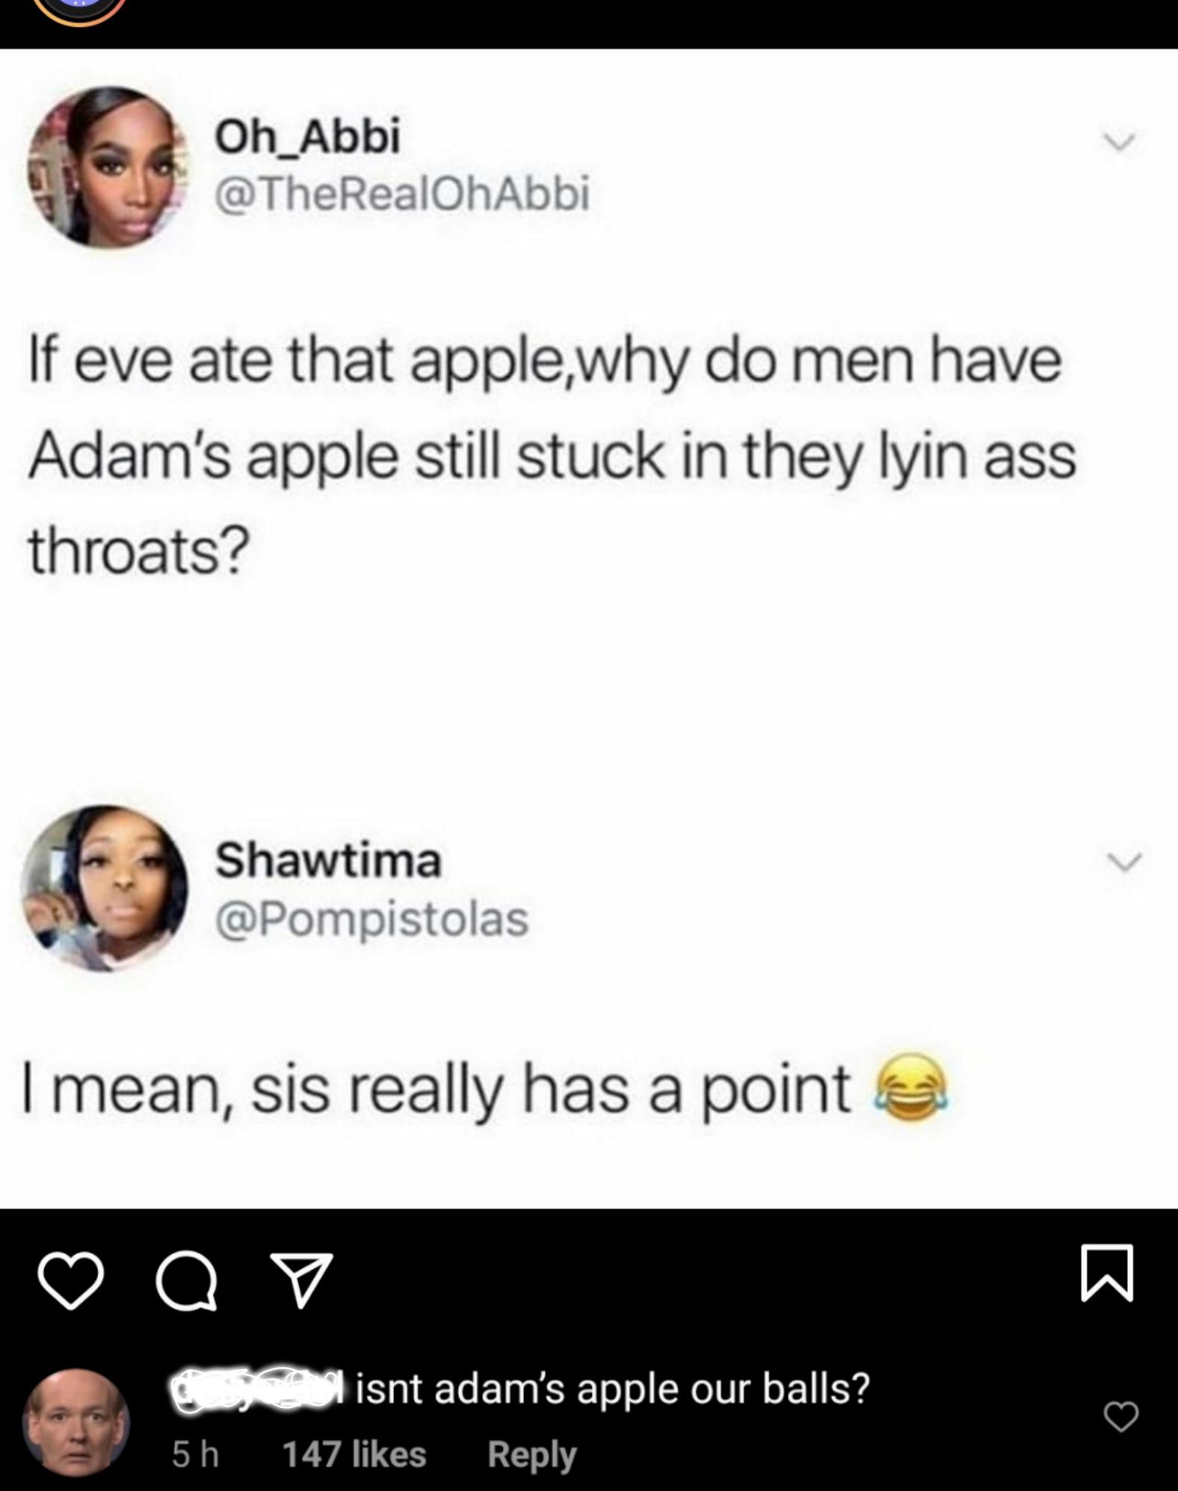Open comments with speech bubble icon
1178x1491 pixels.
(x=187, y=1281)
